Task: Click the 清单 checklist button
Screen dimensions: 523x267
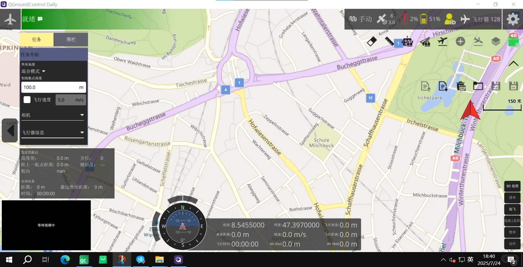Action: point(512,198)
